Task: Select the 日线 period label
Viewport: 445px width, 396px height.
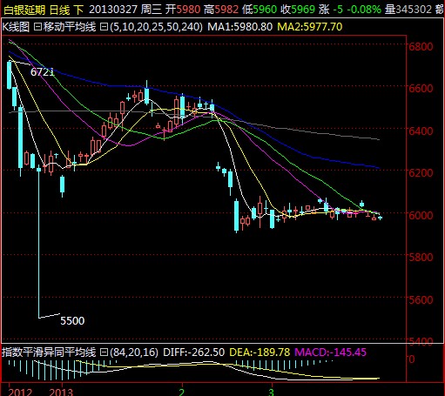Action: [x=60, y=10]
